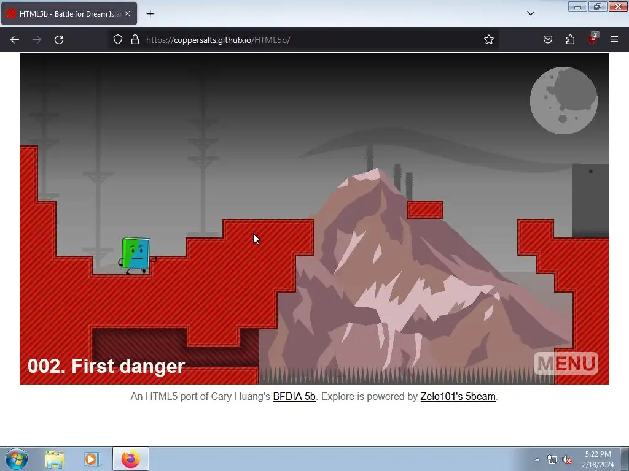Screen dimensions: 629x471
Task: Show hidden system tray icons
Action: [x=537, y=459]
